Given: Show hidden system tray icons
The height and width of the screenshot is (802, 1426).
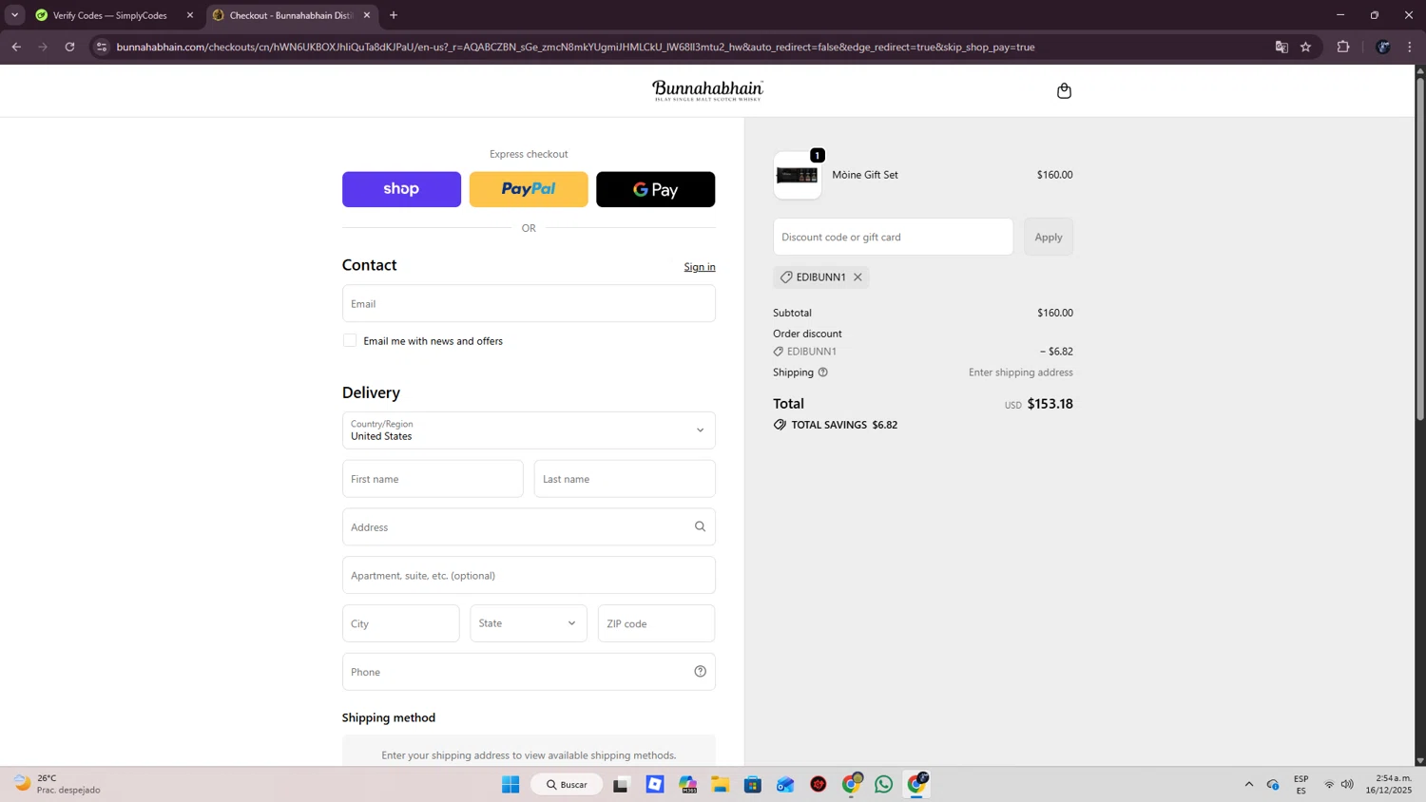Looking at the screenshot, I should click(x=1248, y=785).
